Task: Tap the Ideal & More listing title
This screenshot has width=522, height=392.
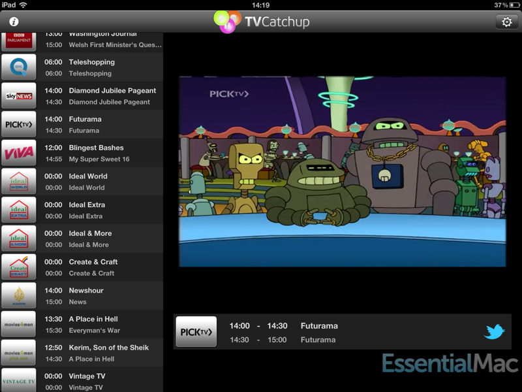Action: (x=90, y=234)
